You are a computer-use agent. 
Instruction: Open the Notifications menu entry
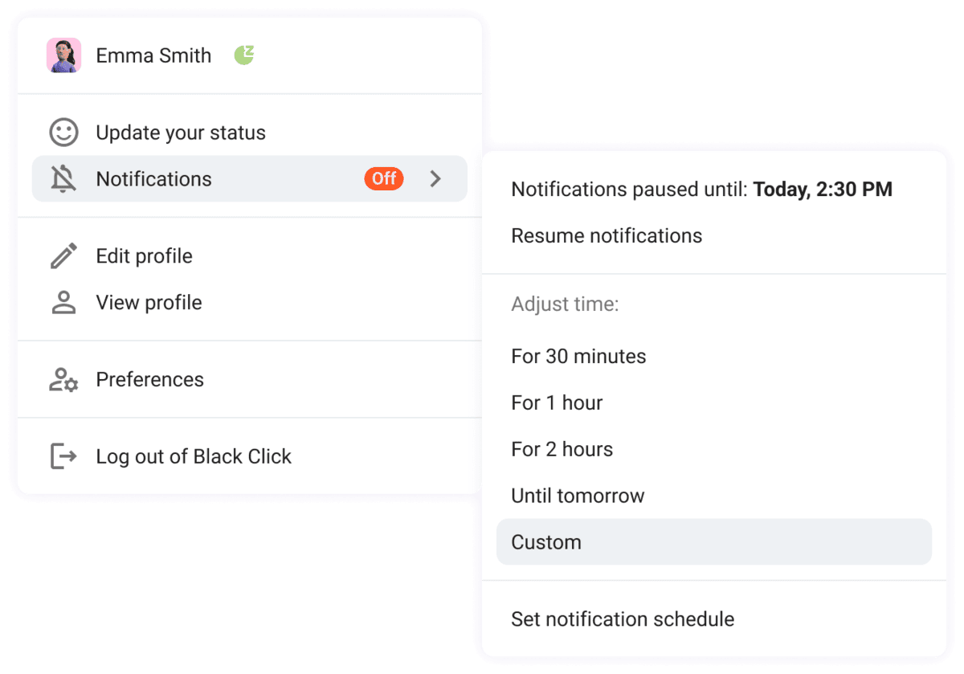[153, 178]
